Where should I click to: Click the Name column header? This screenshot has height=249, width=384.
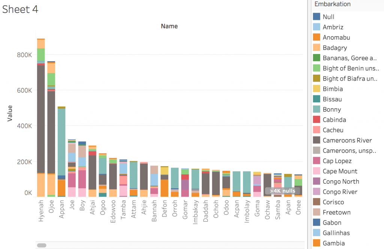pos(169,26)
